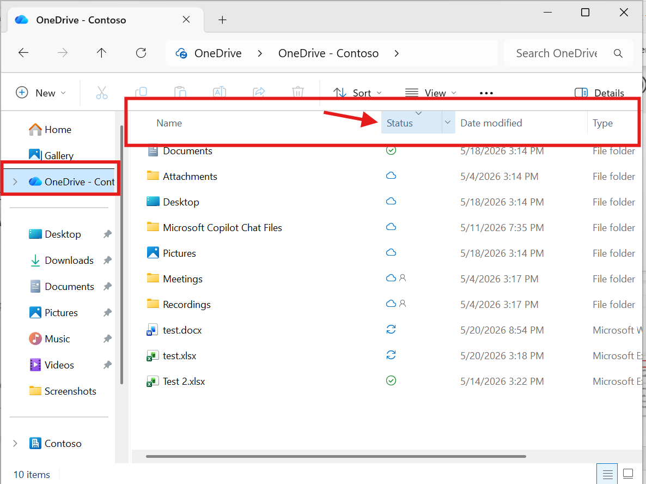Click the shared person icon for Meetings
The height and width of the screenshot is (484, 646).
coord(403,279)
